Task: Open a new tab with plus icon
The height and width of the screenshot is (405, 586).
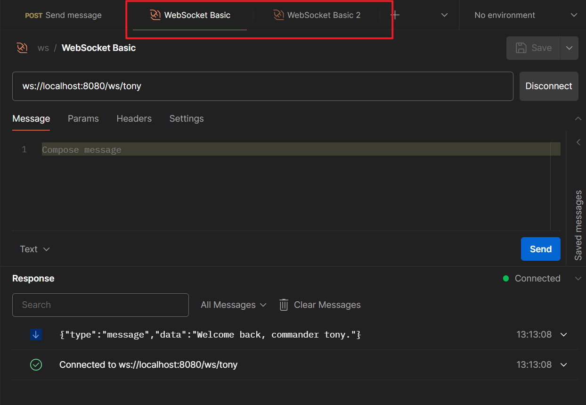Action: [395, 15]
